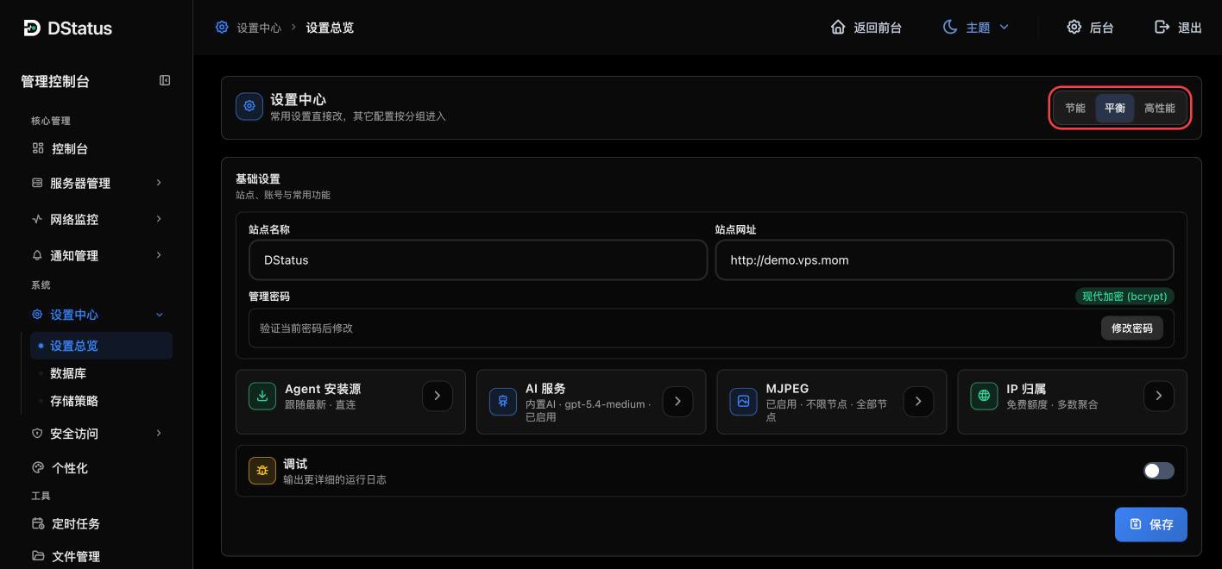Expand 网络监控 submenu chevron
The width and height of the screenshot is (1222, 569).
159,219
